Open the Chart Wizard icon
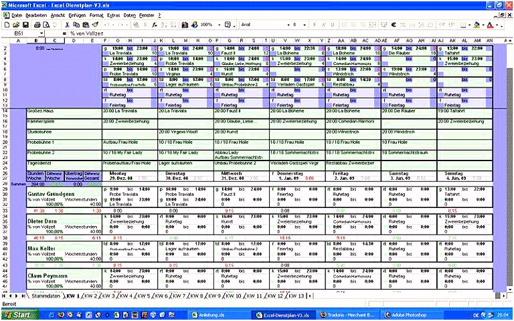Viewport: 514px width, 321px height. (185, 25)
